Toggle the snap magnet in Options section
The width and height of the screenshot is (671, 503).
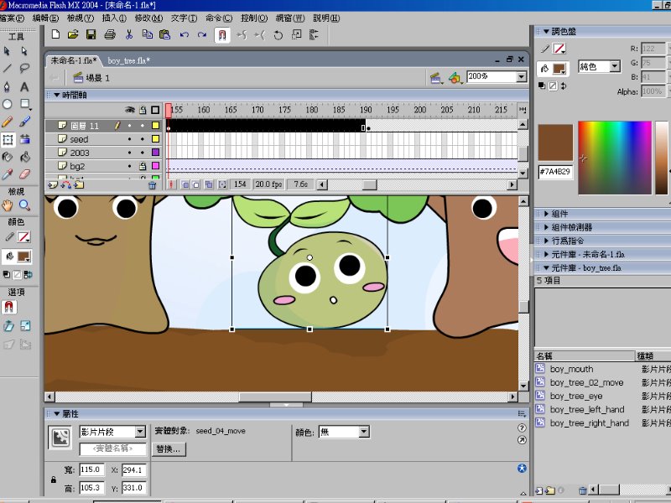(x=8, y=308)
